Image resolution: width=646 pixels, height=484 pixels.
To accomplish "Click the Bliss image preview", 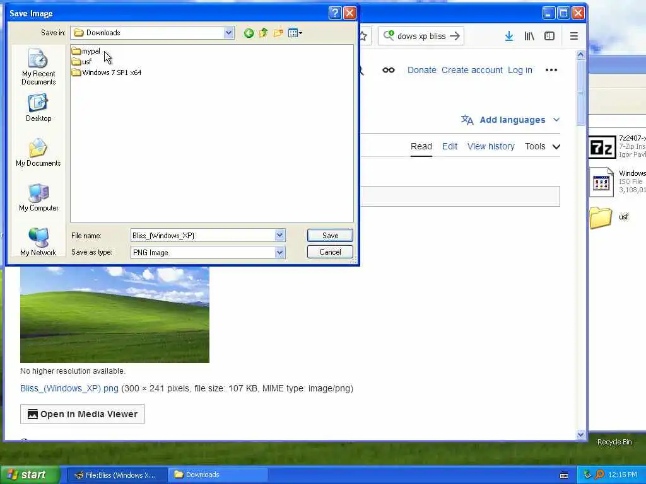I will [x=115, y=314].
